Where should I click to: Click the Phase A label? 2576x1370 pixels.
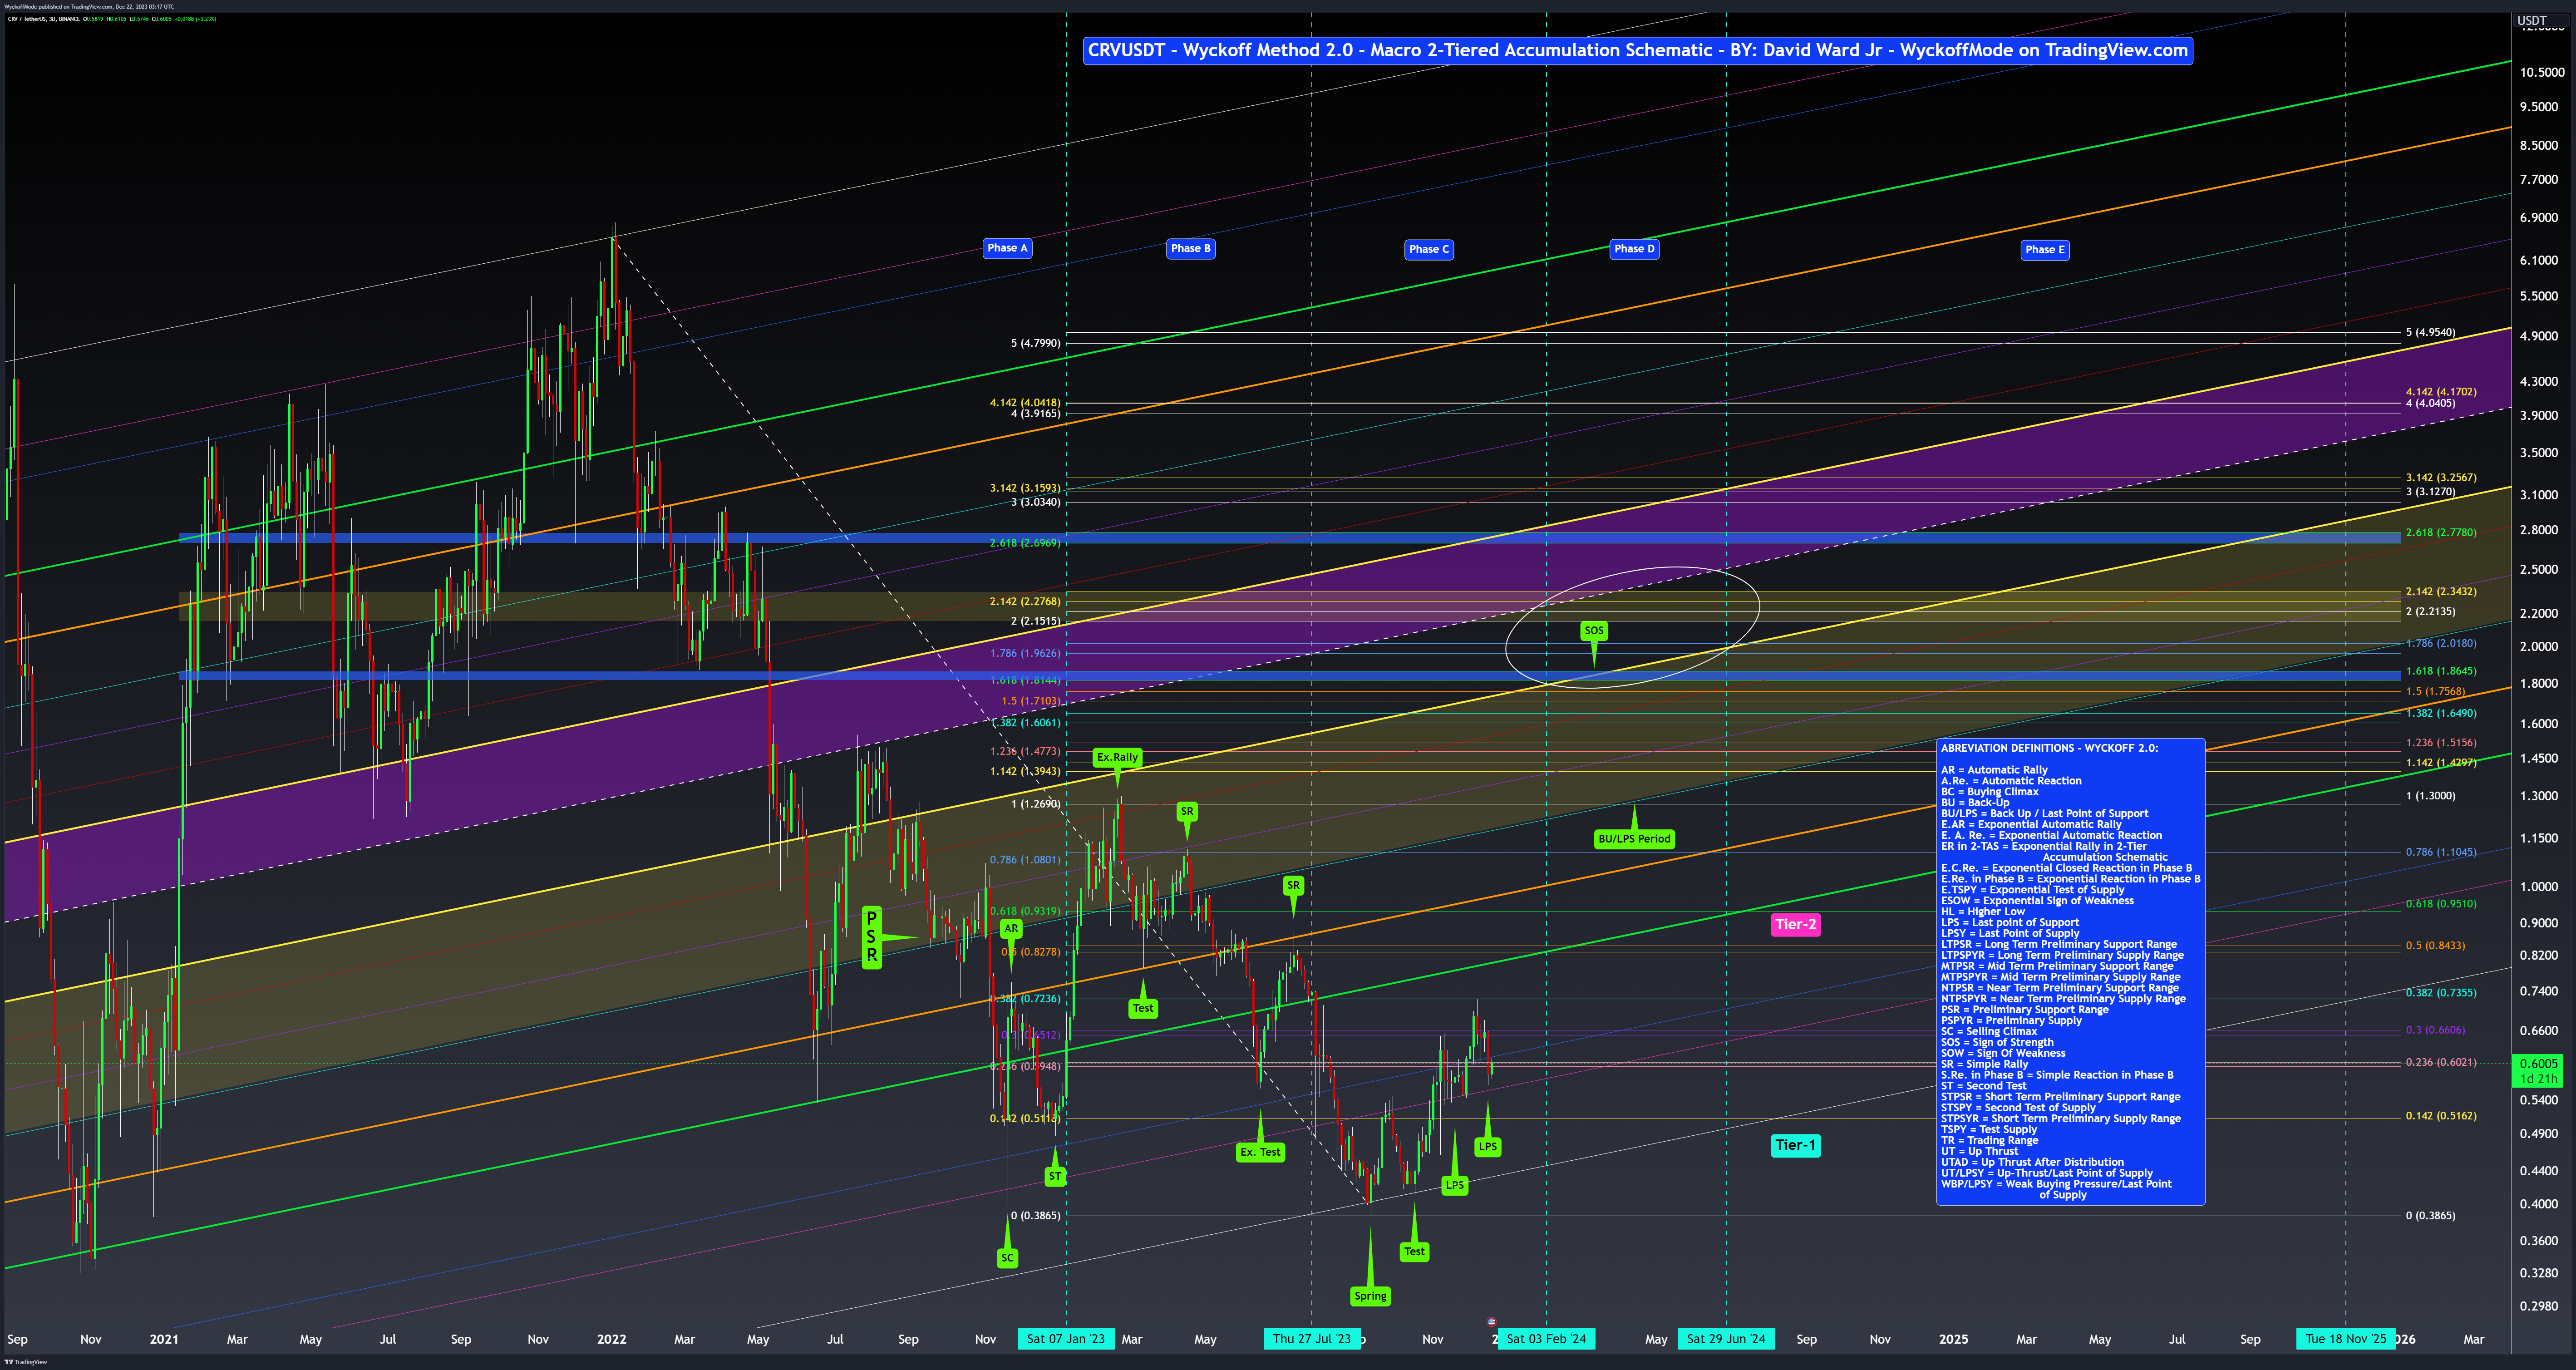(x=1007, y=248)
